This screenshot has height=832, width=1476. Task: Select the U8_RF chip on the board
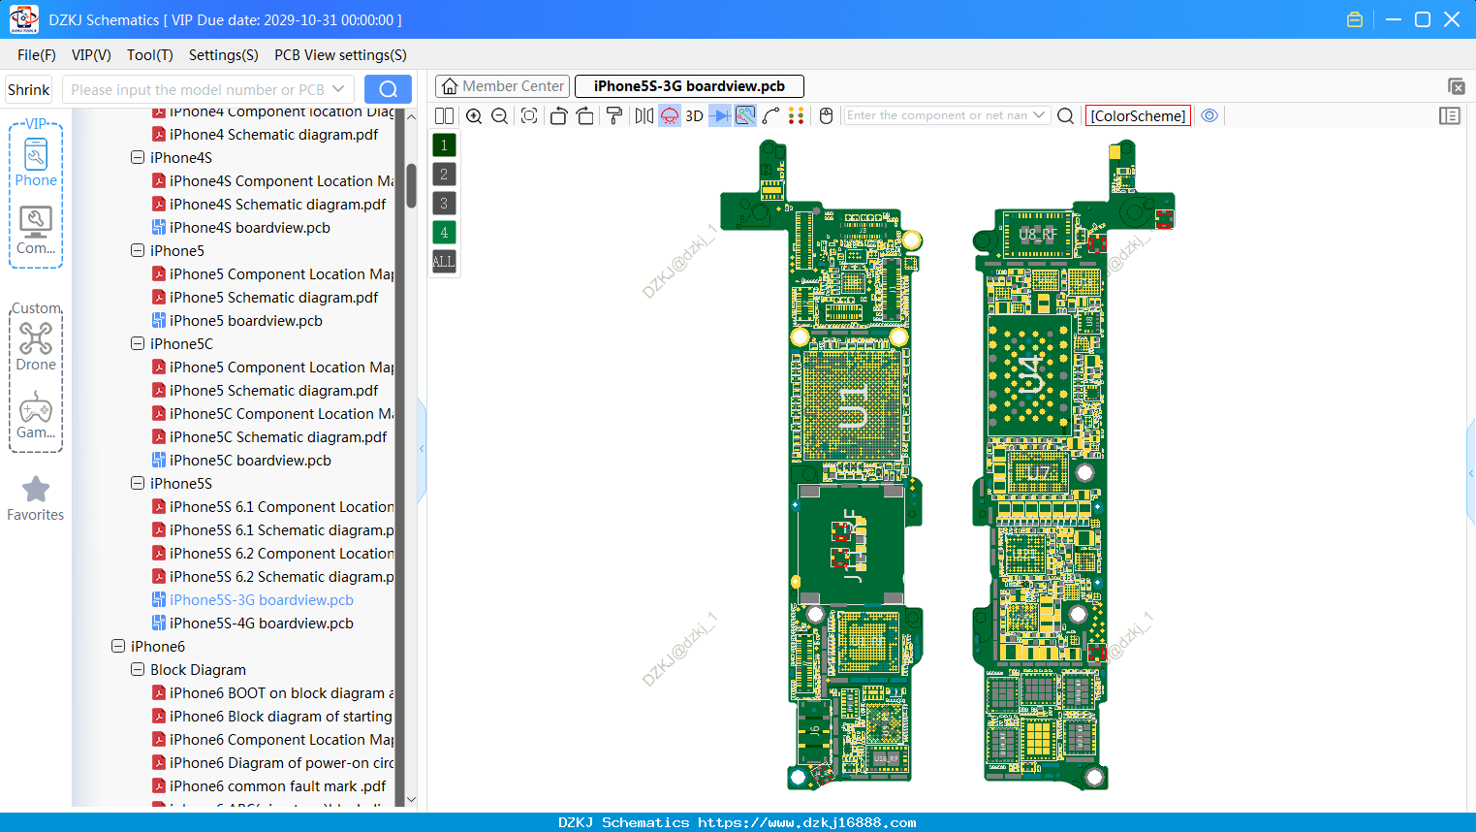(1037, 234)
